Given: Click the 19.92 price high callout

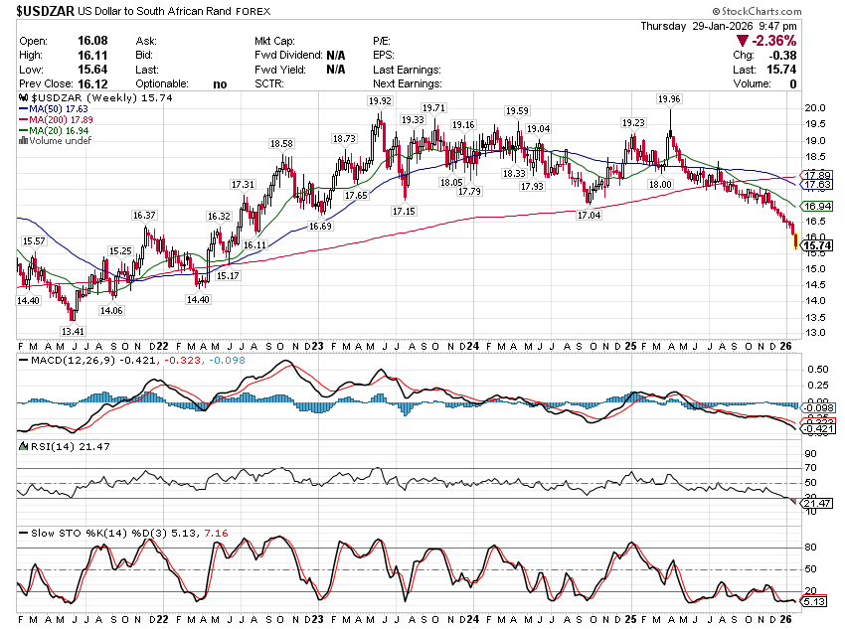Looking at the screenshot, I should 379,101.
